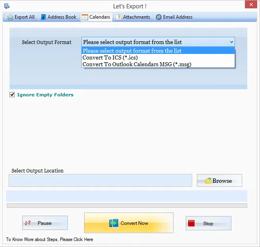Click the Pause button label
Image resolution: width=260 pixels, height=247 pixels.
[44, 223]
